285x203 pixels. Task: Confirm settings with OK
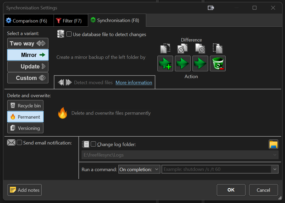pyautogui.click(x=231, y=190)
